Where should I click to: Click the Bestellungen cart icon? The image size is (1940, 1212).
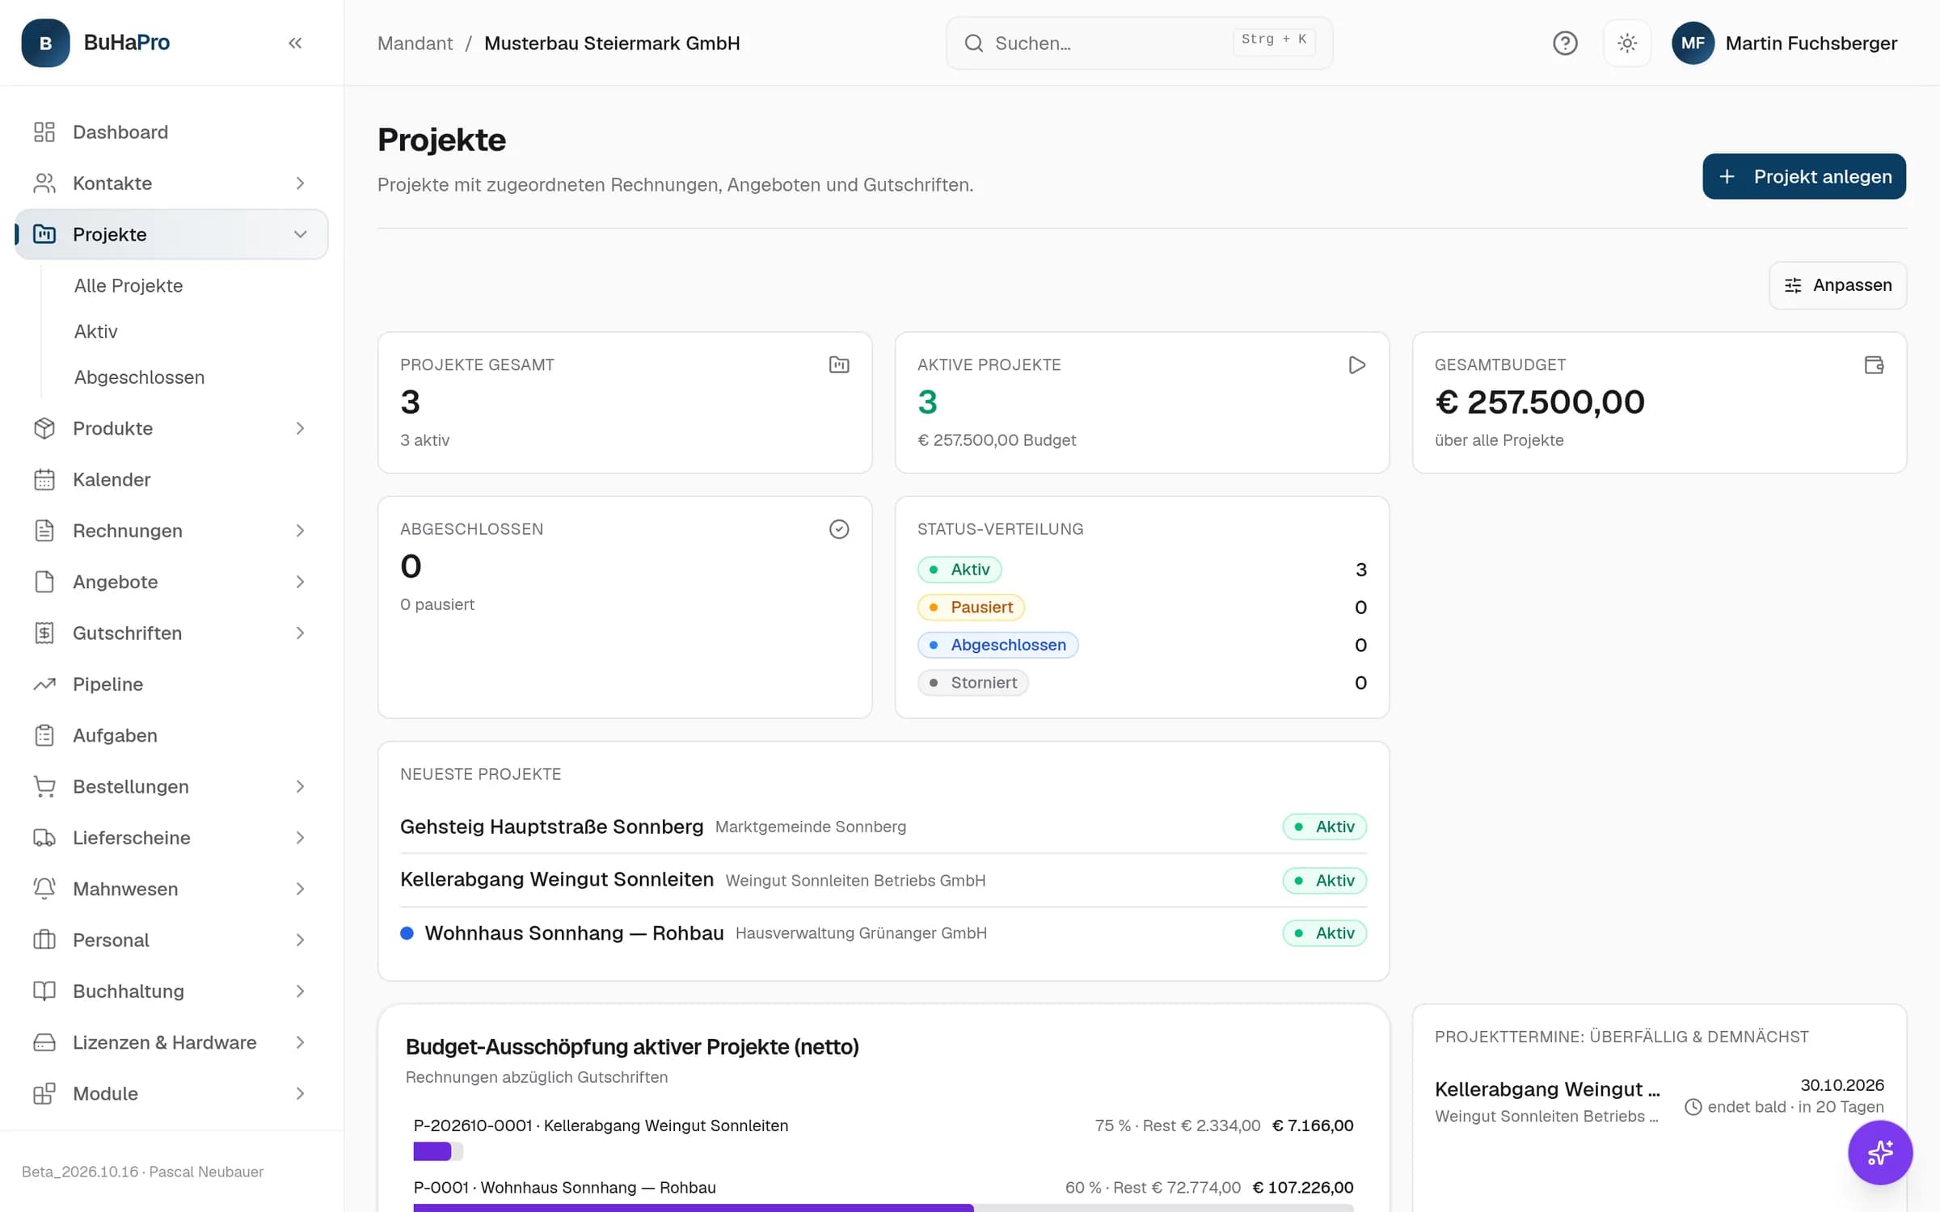pyautogui.click(x=44, y=786)
